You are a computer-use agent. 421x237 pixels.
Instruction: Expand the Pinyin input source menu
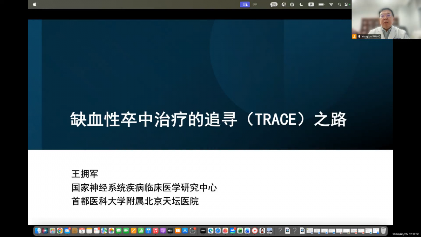[x=311, y=5]
